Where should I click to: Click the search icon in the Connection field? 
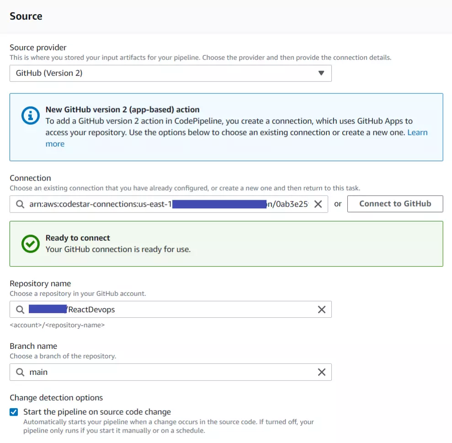20,204
